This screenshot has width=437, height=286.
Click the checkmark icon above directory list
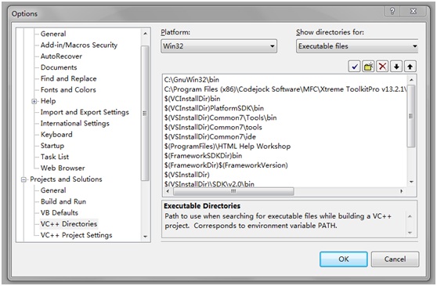point(354,67)
